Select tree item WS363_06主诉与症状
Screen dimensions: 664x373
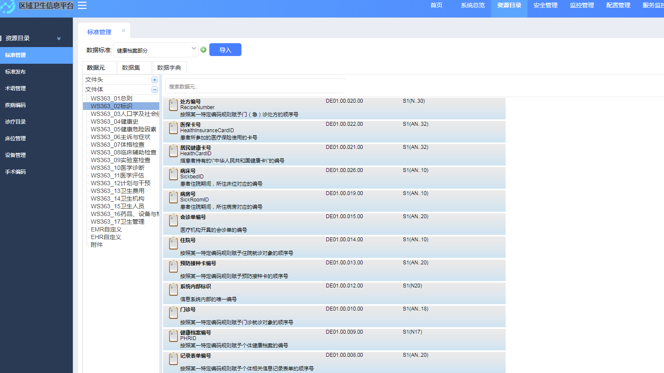[120, 137]
